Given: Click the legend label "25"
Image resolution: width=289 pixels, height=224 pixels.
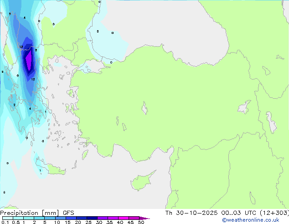Looking at the screenshot, I should (88, 222).
